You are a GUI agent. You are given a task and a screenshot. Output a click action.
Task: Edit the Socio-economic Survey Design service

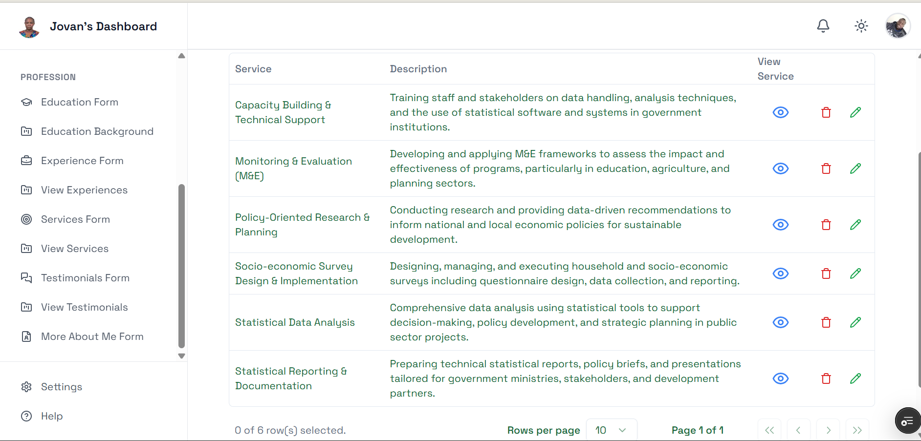click(x=855, y=273)
